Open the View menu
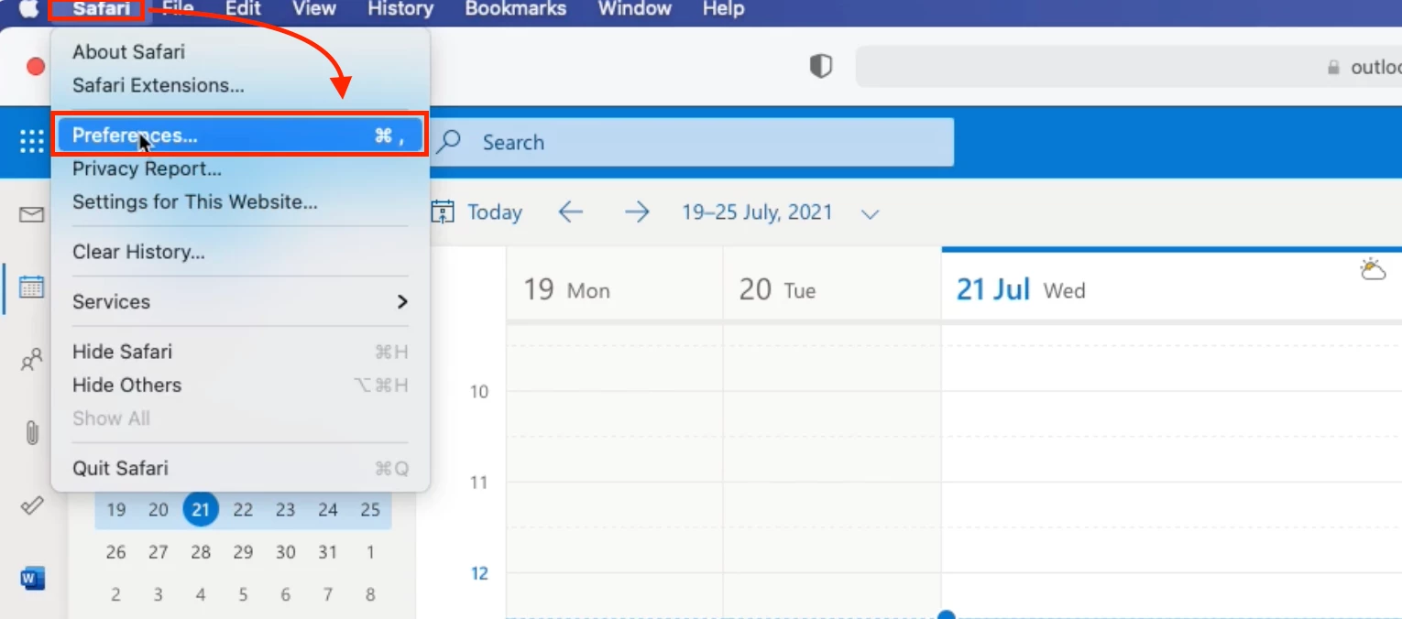Image resolution: width=1402 pixels, height=619 pixels. coord(314,9)
